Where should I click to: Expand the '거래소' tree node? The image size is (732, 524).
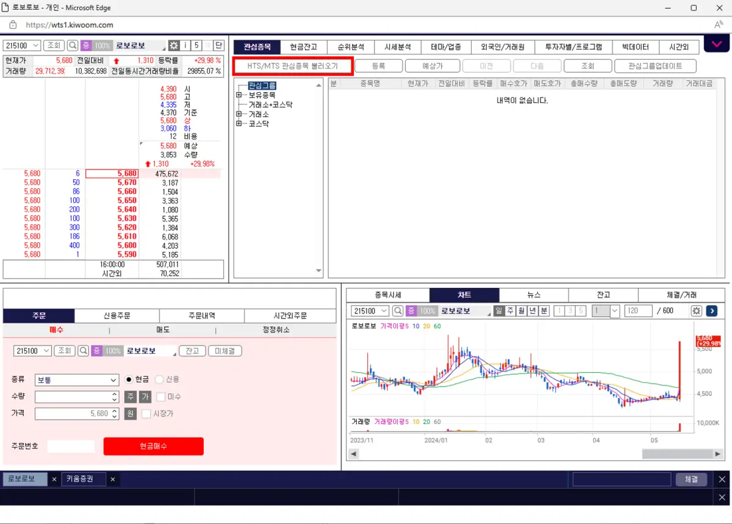point(239,114)
